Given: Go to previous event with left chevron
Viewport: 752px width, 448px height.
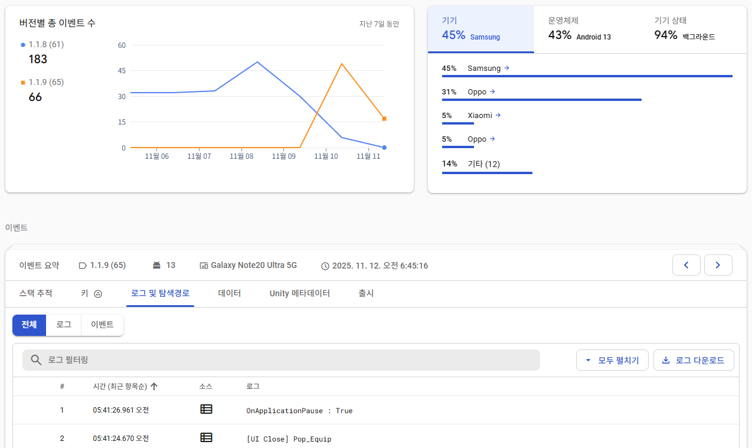Looking at the screenshot, I should 686,266.
